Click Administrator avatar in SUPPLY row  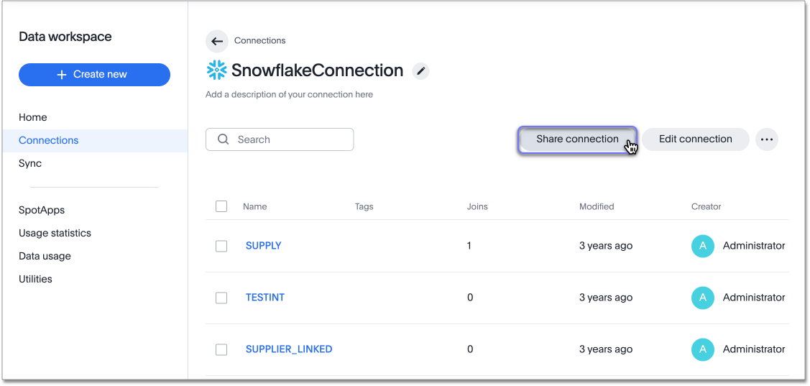coord(702,246)
